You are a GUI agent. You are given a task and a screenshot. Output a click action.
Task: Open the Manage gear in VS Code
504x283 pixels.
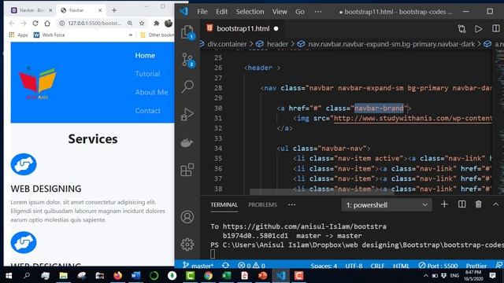click(x=187, y=244)
